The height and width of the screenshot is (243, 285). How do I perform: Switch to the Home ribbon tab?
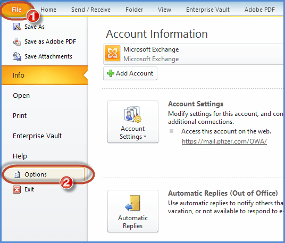coord(48,10)
